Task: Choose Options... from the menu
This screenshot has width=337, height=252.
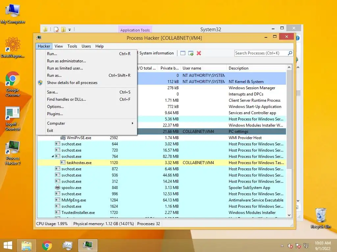Action: coord(91,107)
